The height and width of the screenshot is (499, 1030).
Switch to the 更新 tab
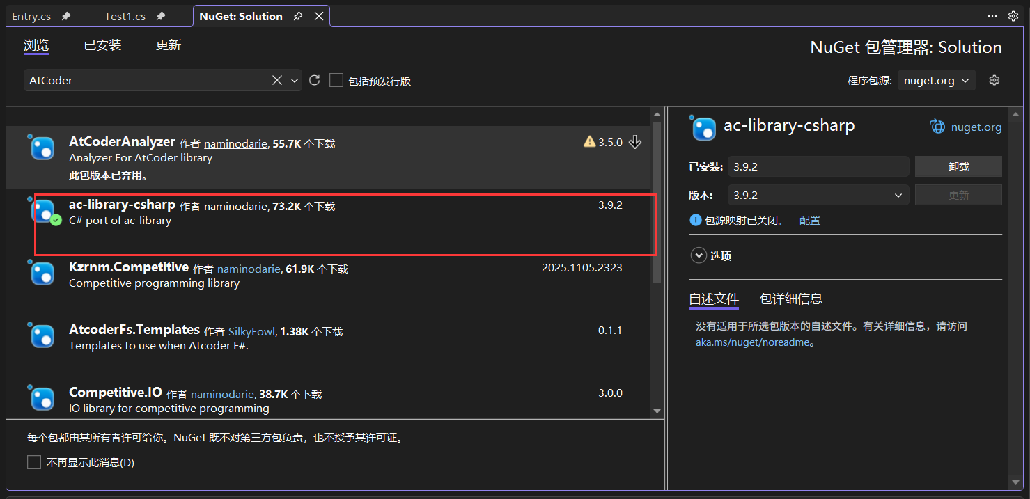click(x=169, y=45)
